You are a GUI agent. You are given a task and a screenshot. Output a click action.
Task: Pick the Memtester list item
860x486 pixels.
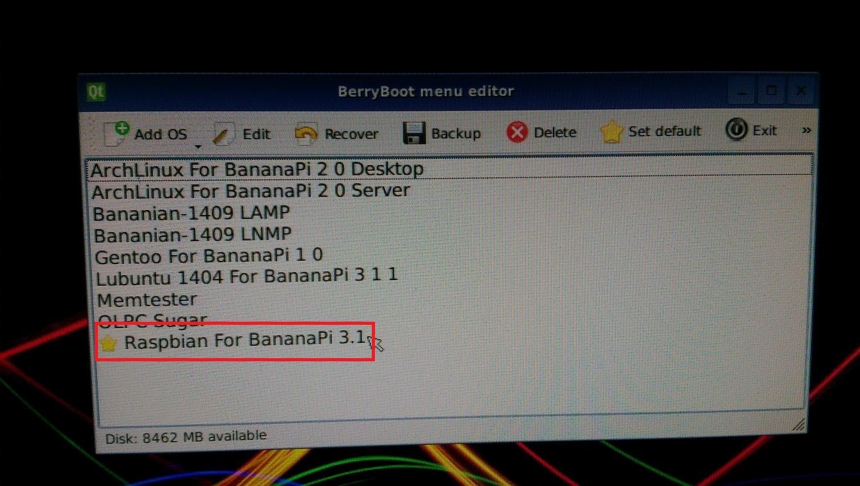point(147,299)
